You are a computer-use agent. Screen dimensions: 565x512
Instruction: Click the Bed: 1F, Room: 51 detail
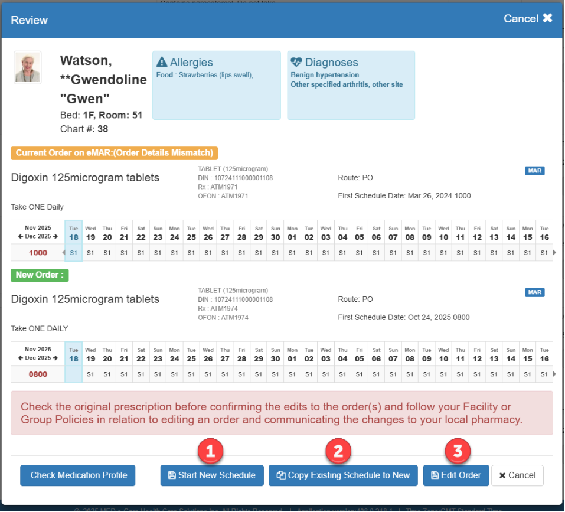(102, 115)
